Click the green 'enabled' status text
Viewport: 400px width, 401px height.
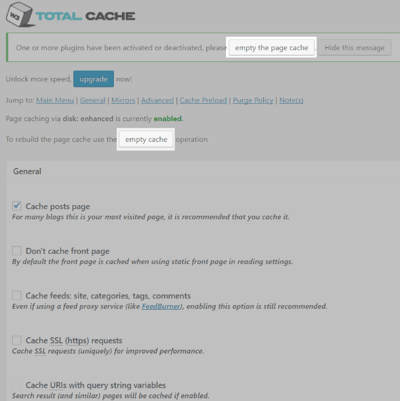167,119
